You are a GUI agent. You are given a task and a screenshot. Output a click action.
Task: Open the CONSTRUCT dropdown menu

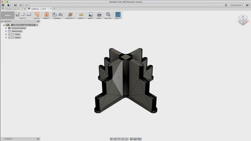pos(70,18)
